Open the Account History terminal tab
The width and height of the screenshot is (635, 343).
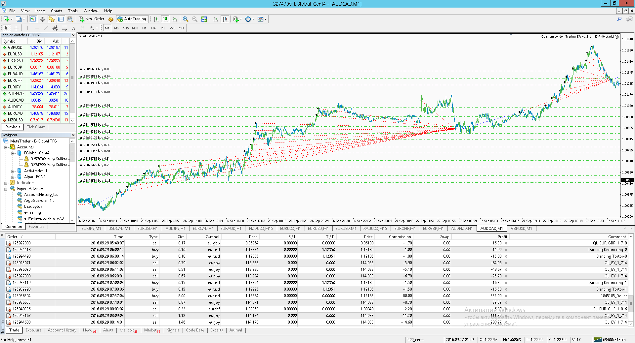click(x=62, y=330)
